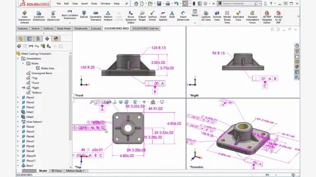Screen dimensions: 316x177
Task: Select the Size Dimension tool
Action: coord(53,16)
